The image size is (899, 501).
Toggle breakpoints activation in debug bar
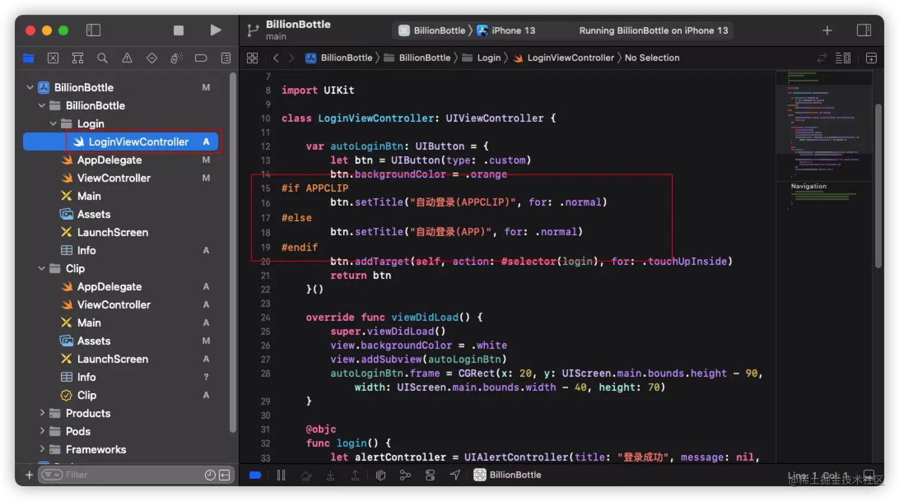click(x=255, y=475)
